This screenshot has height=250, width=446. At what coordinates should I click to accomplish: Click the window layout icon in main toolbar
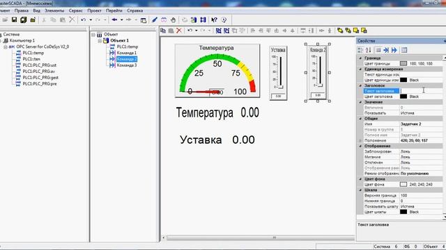point(144,20)
